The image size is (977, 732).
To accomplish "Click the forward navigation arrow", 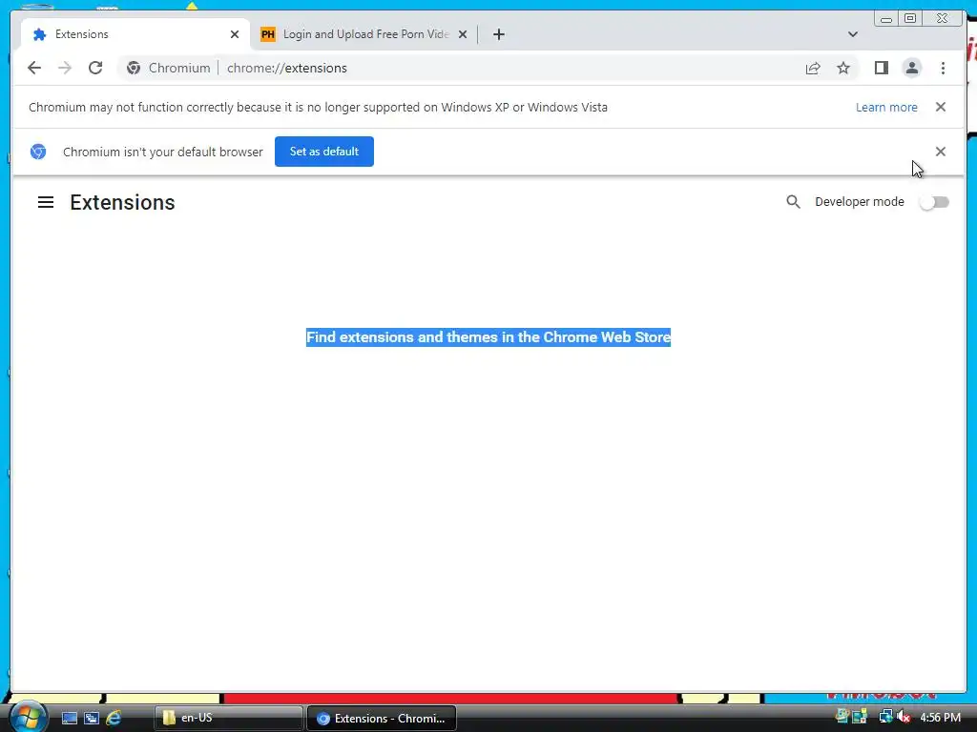I will [x=65, y=68].
